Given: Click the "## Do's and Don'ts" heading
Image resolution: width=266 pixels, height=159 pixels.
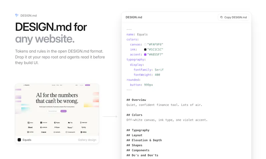Looking at the screenshot, I should click(x=142, y=155).
